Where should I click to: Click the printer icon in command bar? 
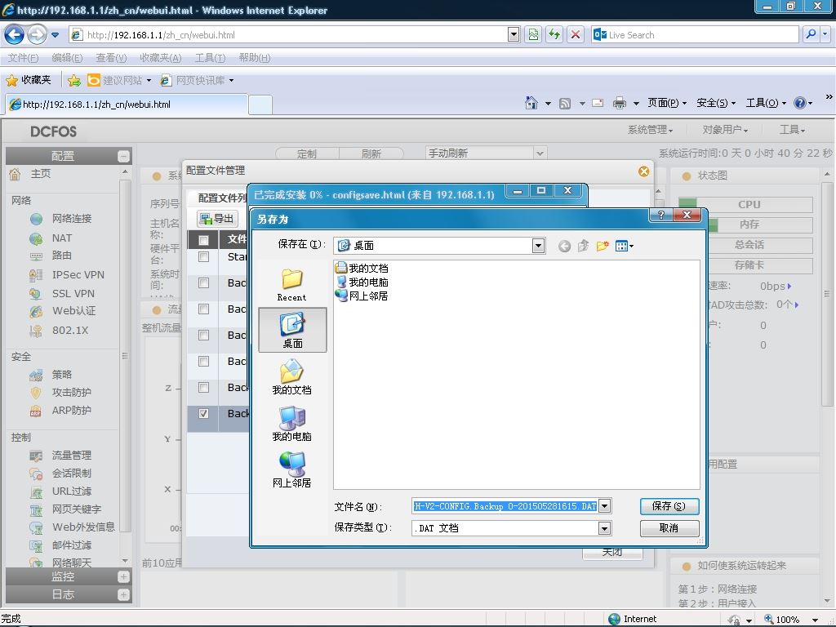coord(620,103)
